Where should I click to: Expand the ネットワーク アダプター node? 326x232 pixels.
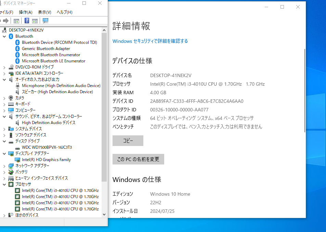pyautogui.click(x=4, y=166)
